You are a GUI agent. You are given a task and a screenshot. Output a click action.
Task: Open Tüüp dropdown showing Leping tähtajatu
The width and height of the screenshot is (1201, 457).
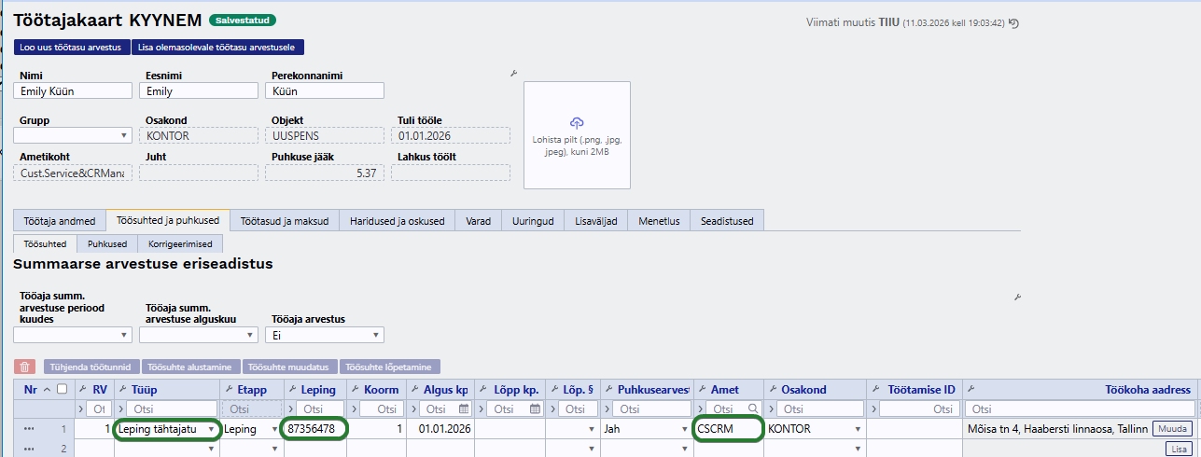[212, 429]
